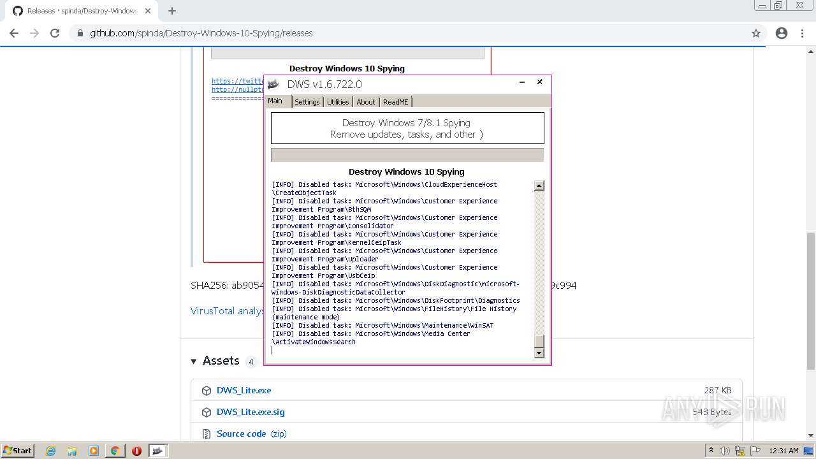Go back in Chrome
This screenshot has width=816, height=459.
coord(14,33)
